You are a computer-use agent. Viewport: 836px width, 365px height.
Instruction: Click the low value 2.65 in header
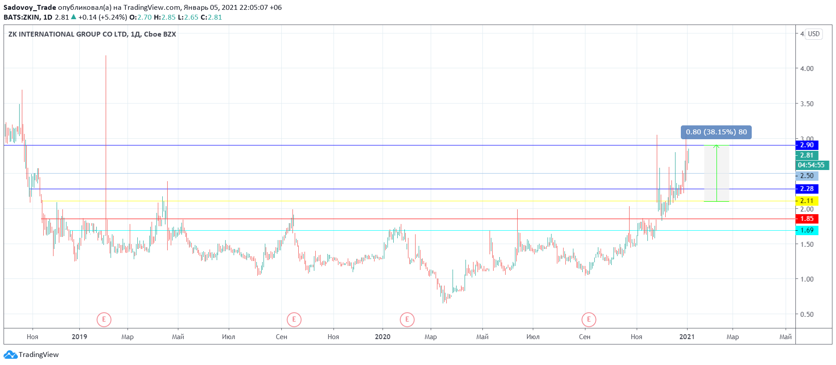[x=191, y=17]
